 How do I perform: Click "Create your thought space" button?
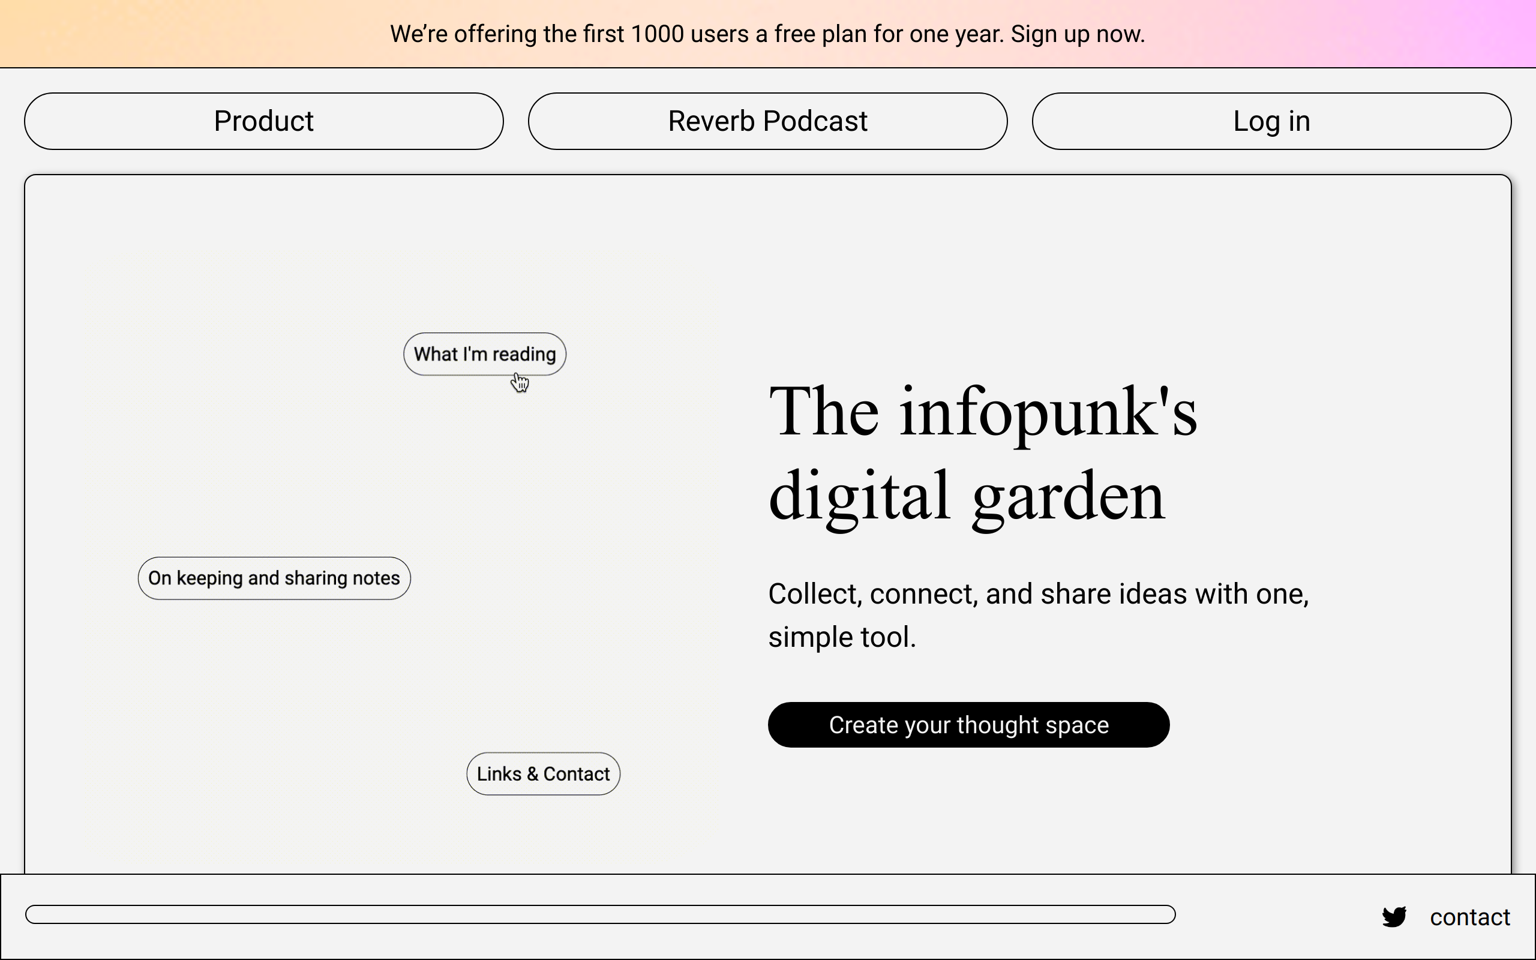click(968, 724)
